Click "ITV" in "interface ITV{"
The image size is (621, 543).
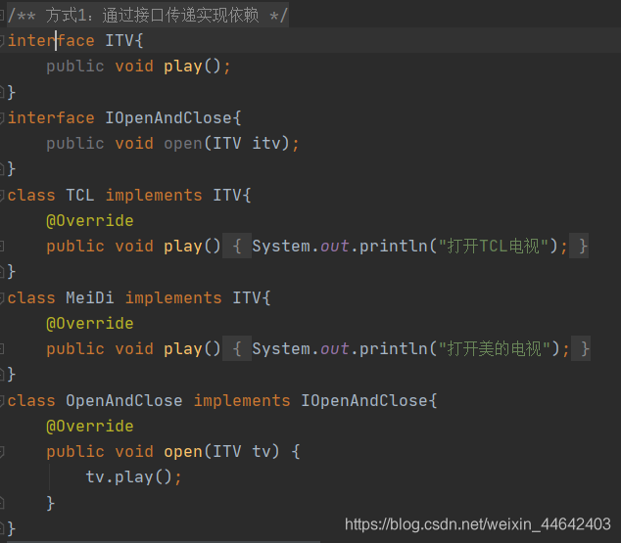pyautogui.click(x=119, y=40)
